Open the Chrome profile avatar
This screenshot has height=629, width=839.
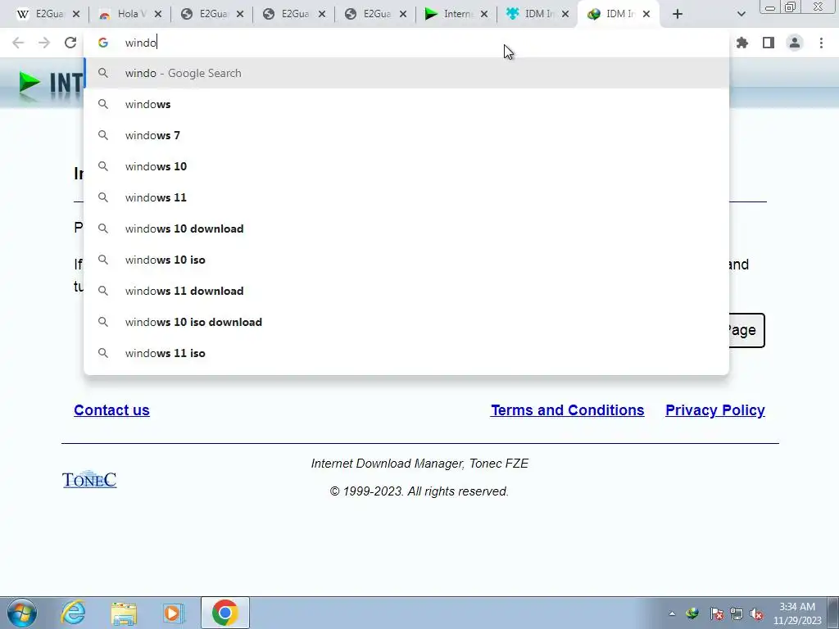pyautogui.click(x=795, y=43)
